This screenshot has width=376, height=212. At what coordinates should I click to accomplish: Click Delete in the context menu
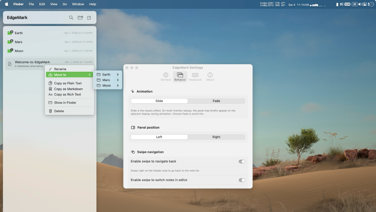tap(59, 111)
